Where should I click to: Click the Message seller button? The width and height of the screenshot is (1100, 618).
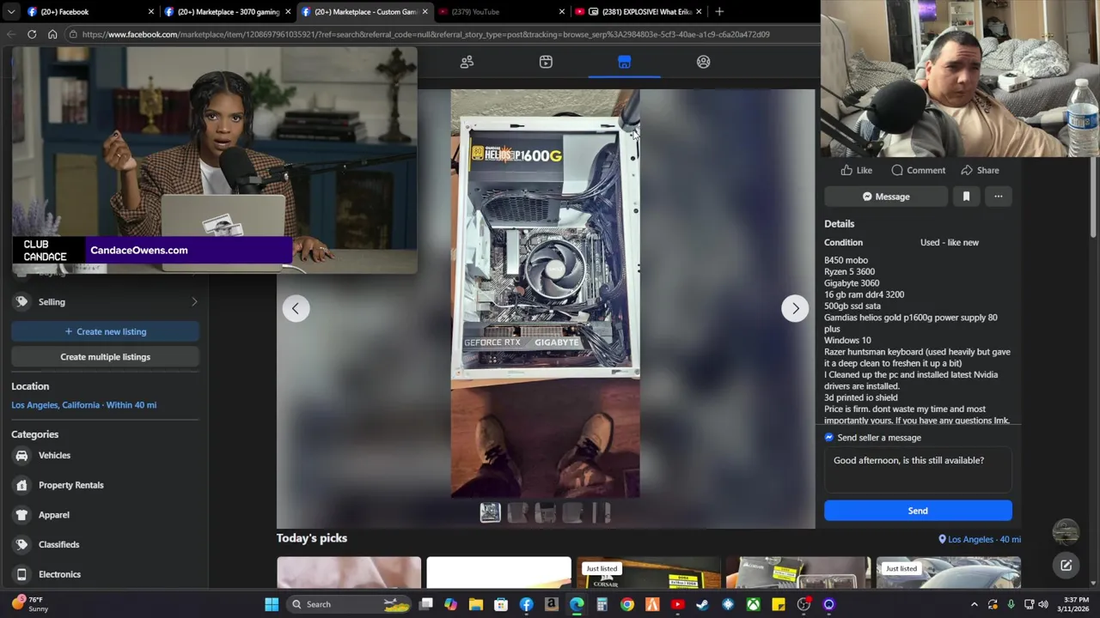(x=886, y=197)
